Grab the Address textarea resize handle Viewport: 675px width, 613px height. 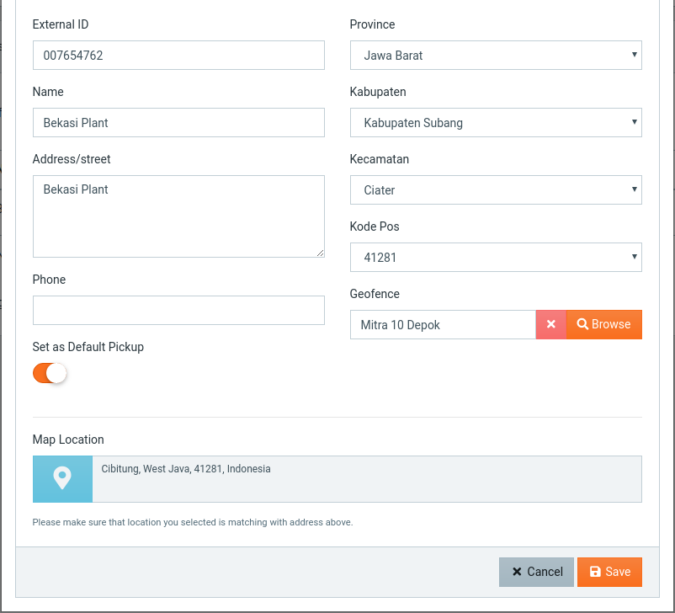pos(320,253)
